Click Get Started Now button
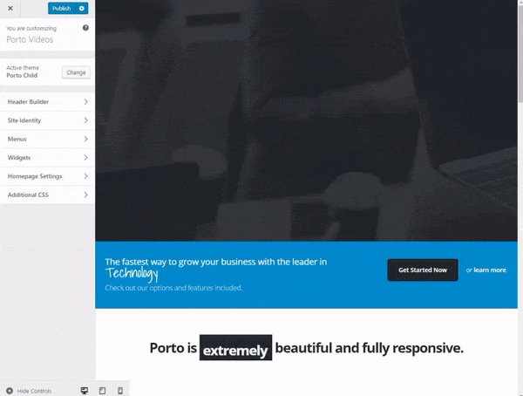 (x=423, y=270)
